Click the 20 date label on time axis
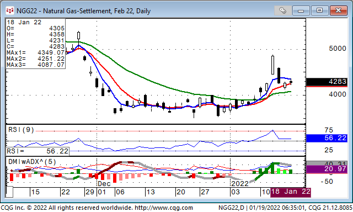The image size is (353, 212). (x=181, y=192)
